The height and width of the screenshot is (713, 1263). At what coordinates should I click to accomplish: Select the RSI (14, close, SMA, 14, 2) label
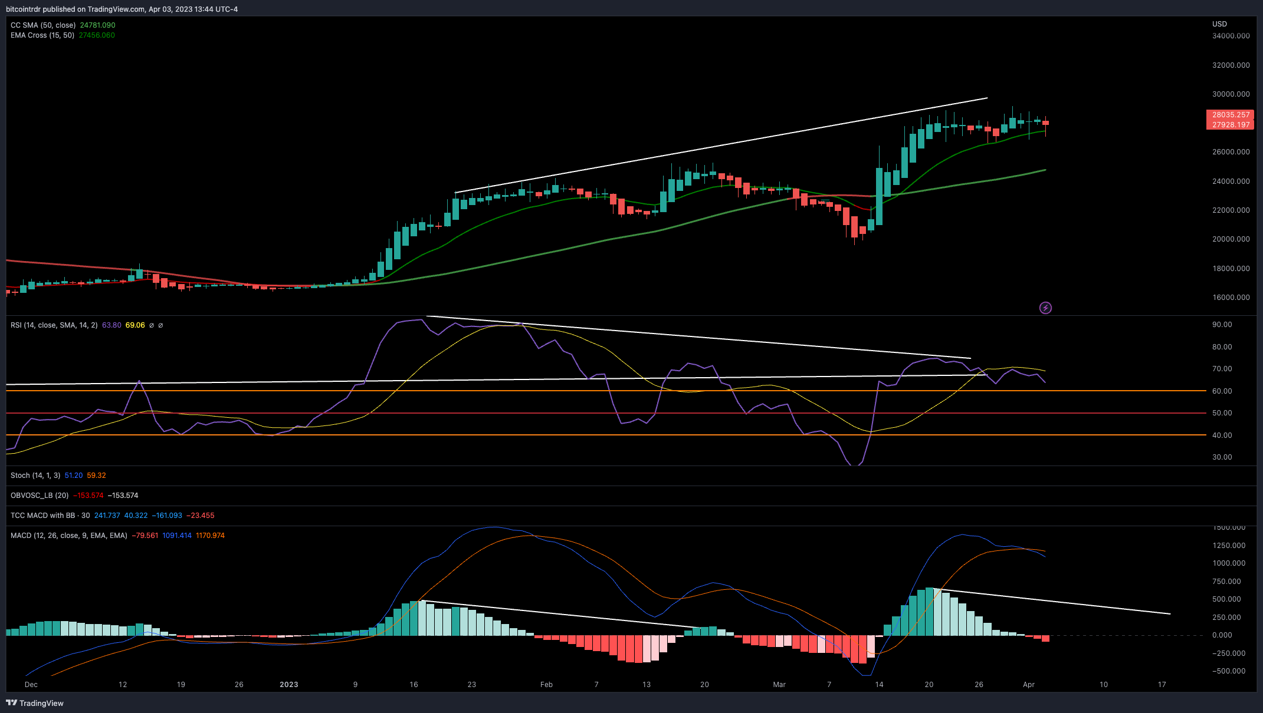pyautogui.click(x=54, y=325)
